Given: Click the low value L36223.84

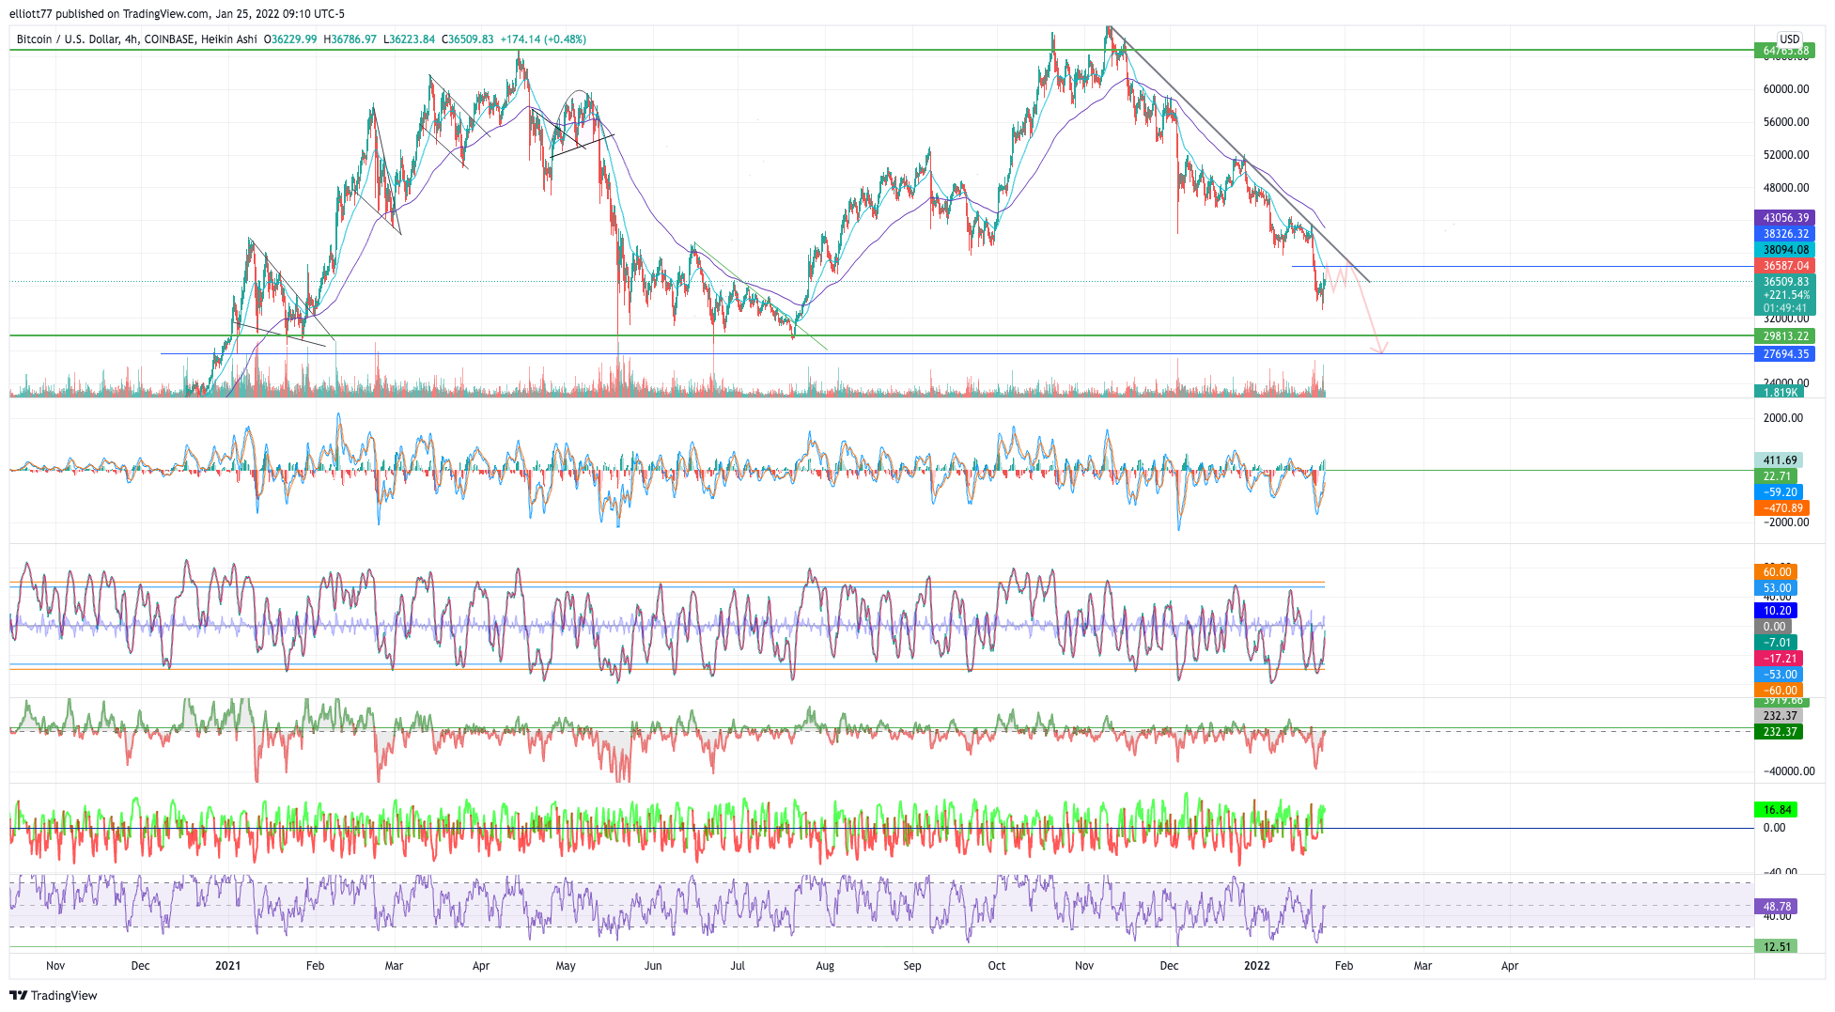Looking at the screenshot, I should (x=409, y=39).
